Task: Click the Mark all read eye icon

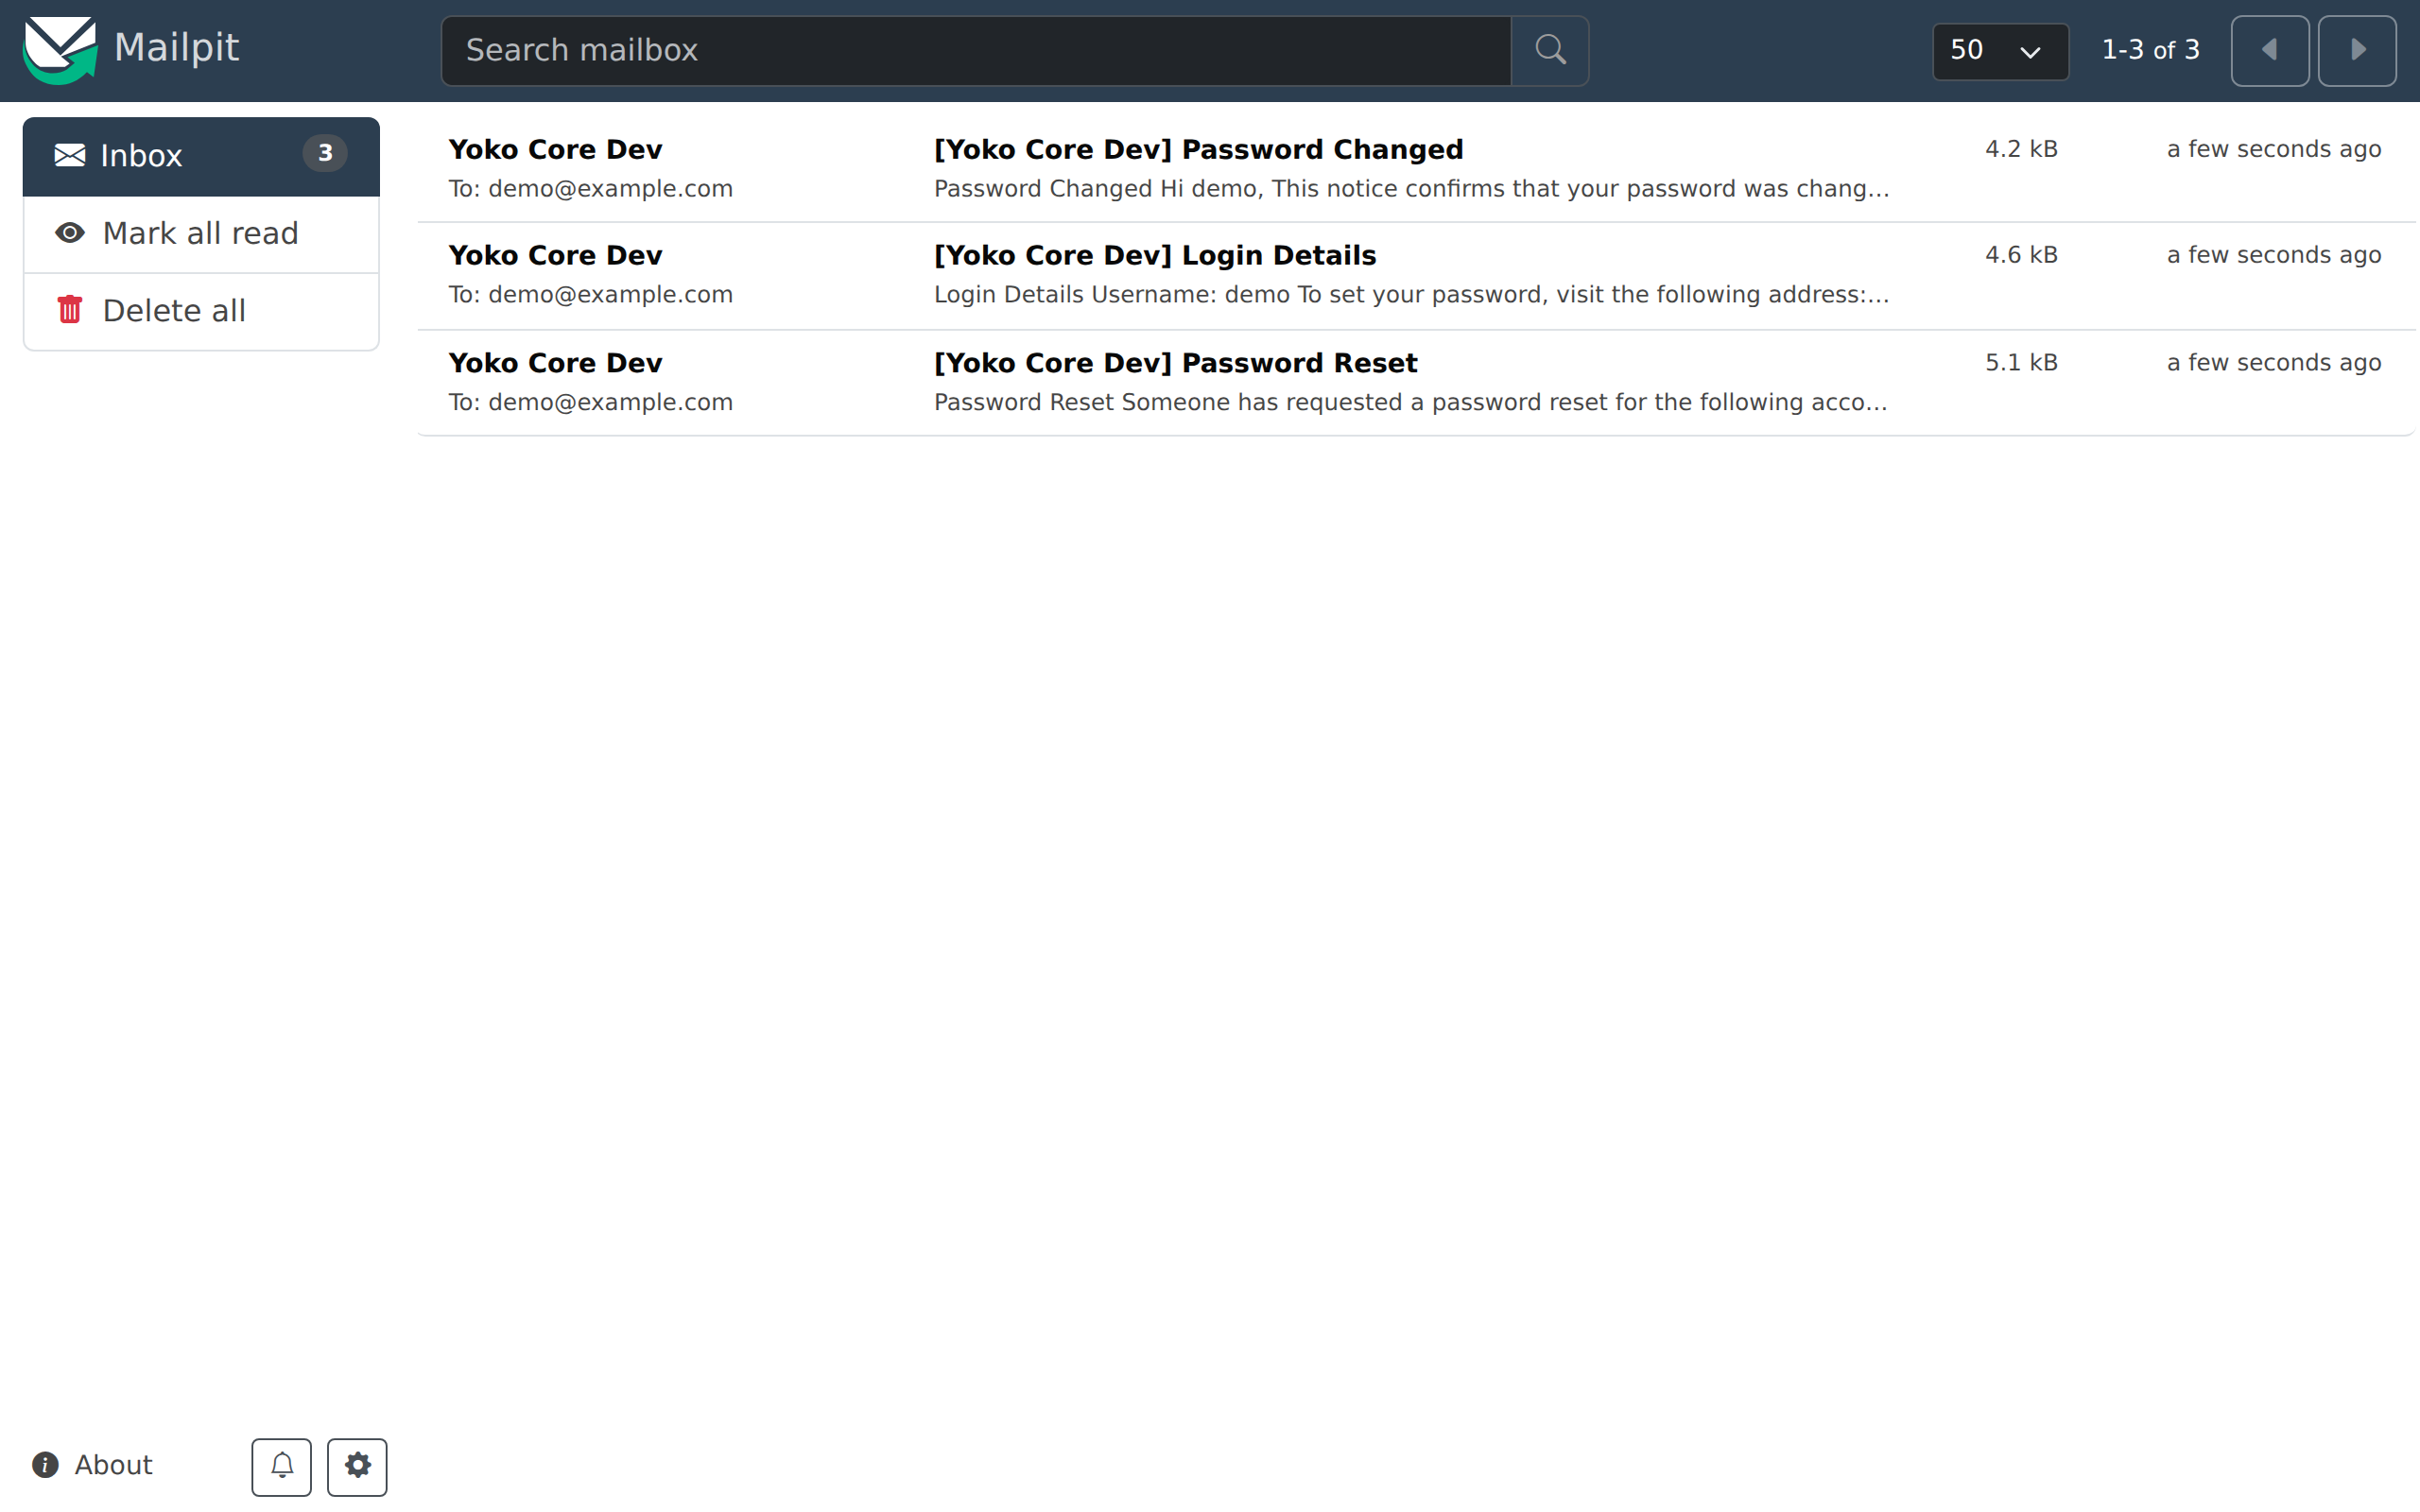Action: click(70, 233)
